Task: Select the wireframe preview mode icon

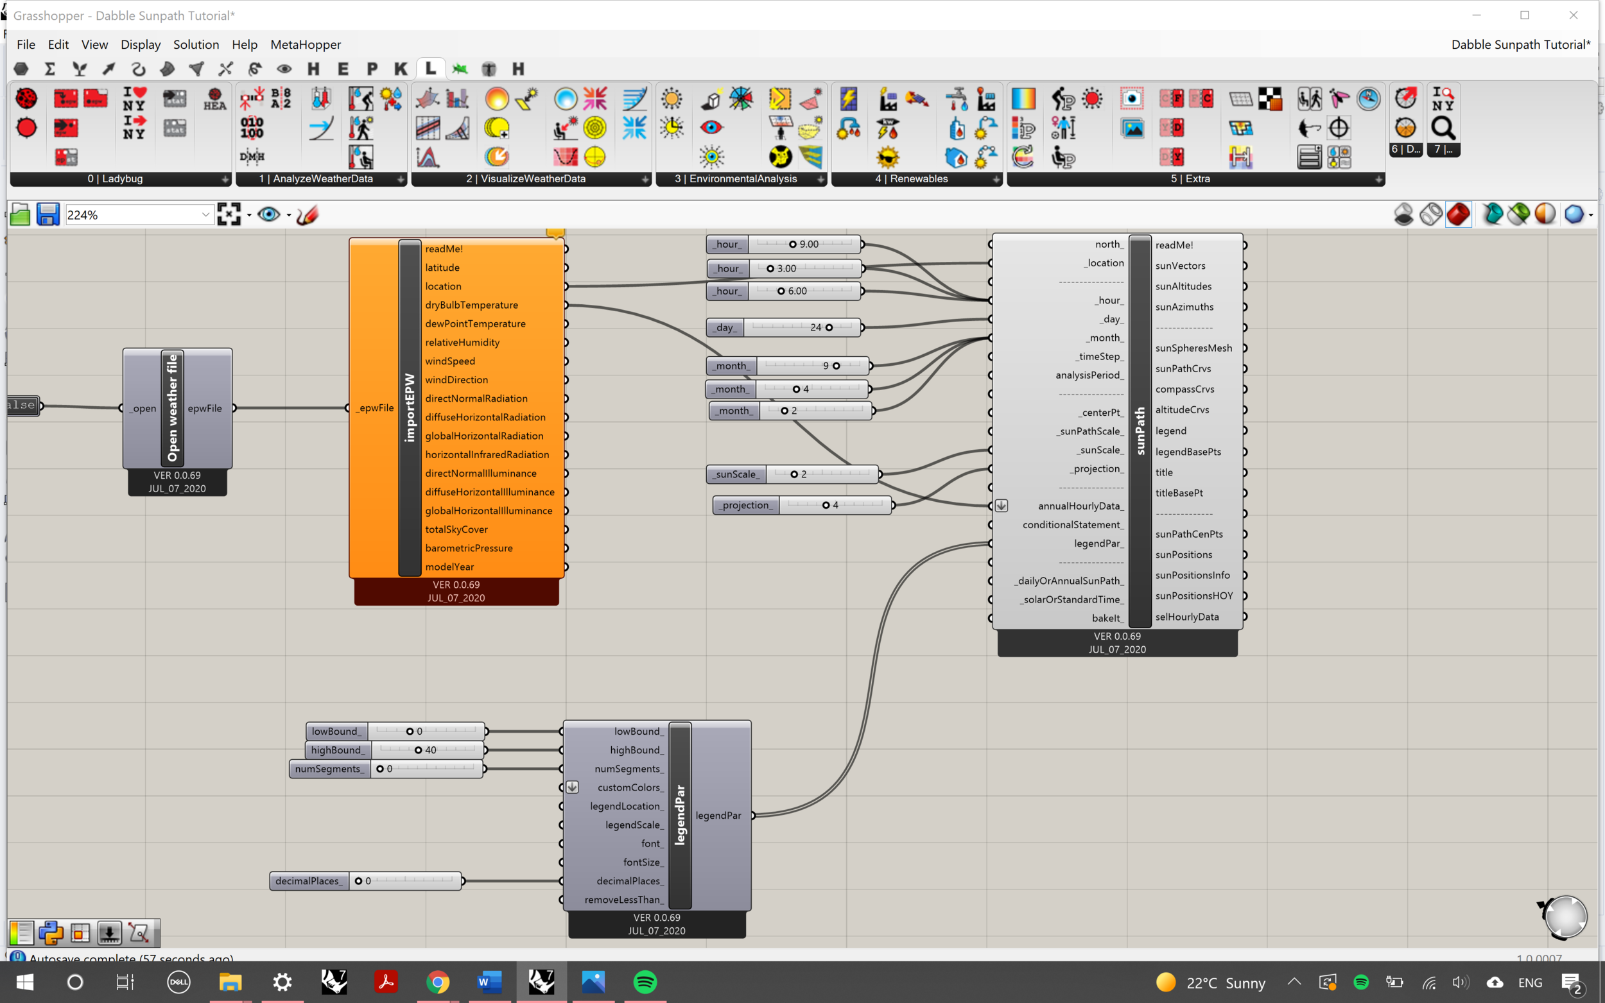Action: 1430,214
